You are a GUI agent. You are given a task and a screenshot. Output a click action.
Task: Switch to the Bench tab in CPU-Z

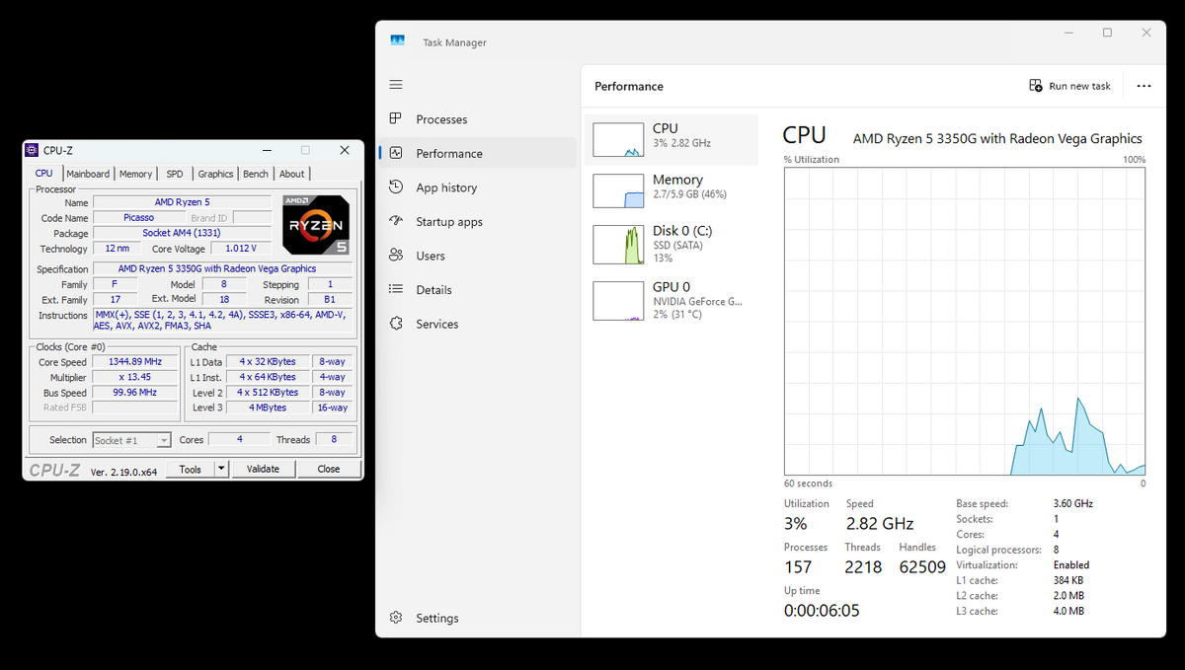[x=256, y=174]
